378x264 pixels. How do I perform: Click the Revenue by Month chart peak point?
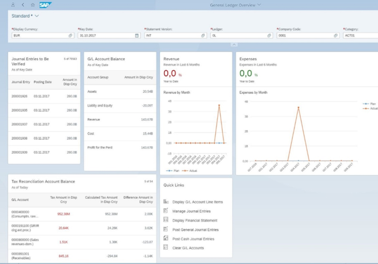[x=219, y=105]
